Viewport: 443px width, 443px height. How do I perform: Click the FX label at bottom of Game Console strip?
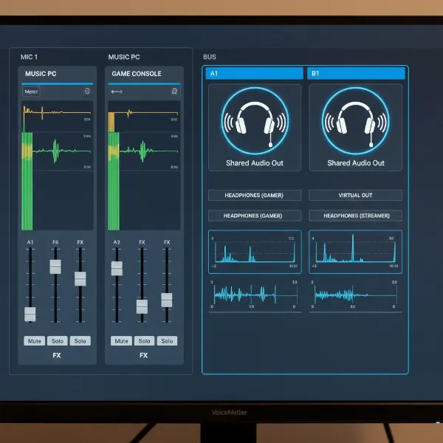143,355
